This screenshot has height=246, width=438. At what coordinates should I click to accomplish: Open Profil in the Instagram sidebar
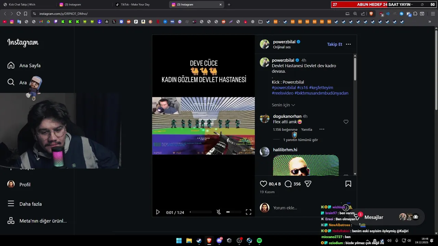pos(19,184)
